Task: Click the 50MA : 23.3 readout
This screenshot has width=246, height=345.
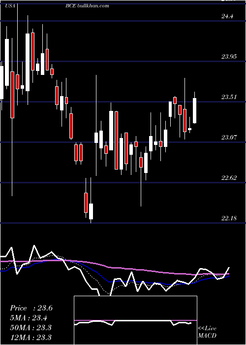Action: pyautogui.click(x=31, y=327)
